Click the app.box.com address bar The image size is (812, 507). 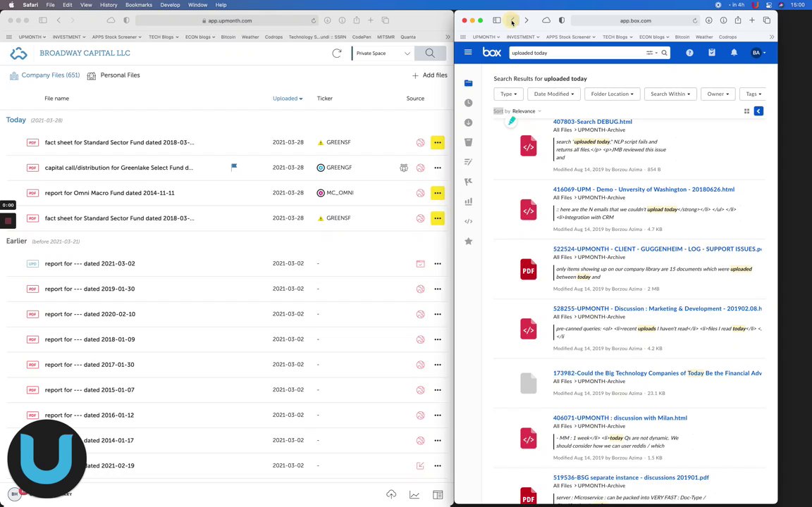635,20
